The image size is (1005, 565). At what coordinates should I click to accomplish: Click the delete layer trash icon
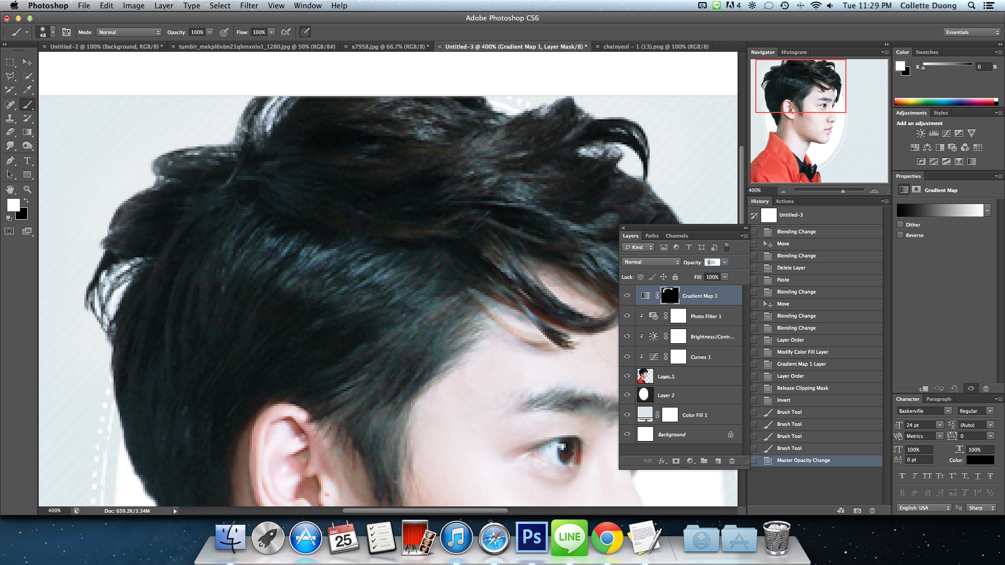coord(732,461)
